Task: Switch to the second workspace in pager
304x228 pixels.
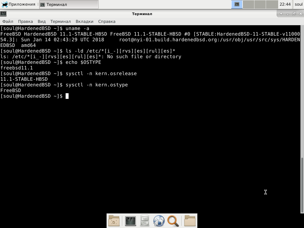Action: coord(248,4)
